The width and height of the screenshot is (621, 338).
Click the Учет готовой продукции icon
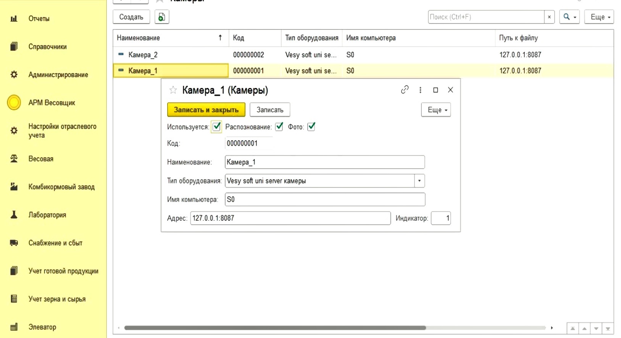pyautogui.click(x=14, y=271)
